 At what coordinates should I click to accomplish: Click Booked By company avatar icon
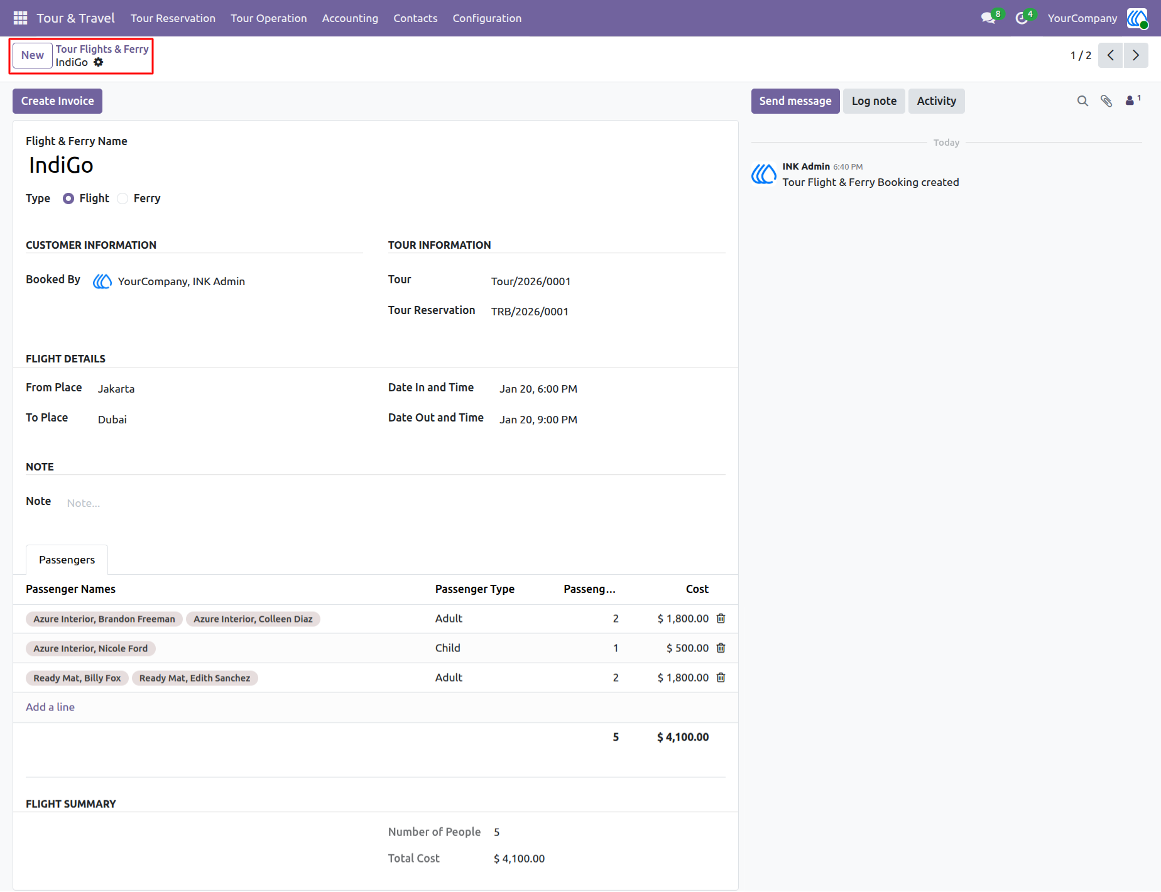pos(102,281)
